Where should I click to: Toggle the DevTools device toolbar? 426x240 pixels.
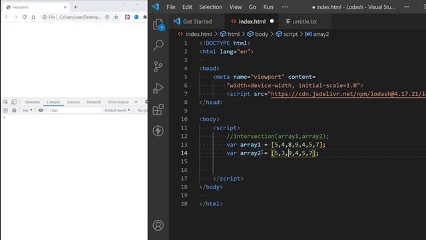14,102
